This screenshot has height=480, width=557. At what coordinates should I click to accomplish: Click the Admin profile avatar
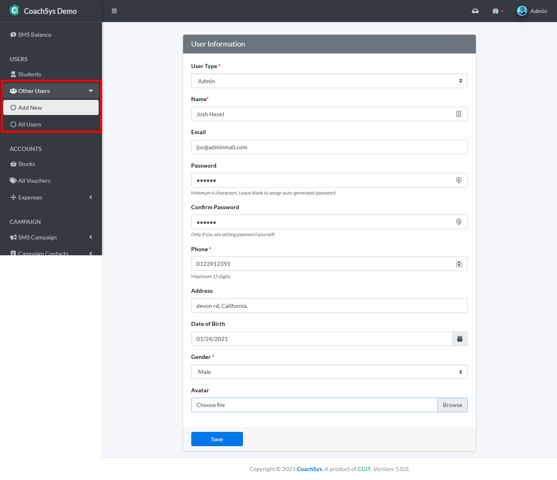[522, 11]
